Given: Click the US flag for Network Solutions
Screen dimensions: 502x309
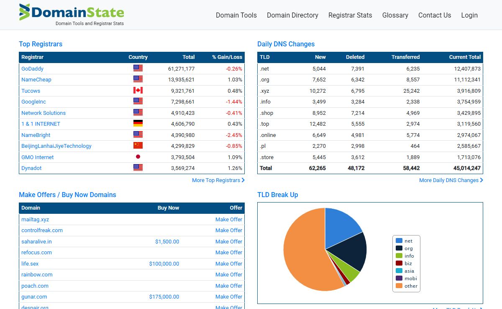Looking at the screenshot, I should [x=138, y=113].
